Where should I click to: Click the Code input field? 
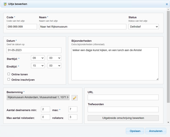(x=22, y=27)
